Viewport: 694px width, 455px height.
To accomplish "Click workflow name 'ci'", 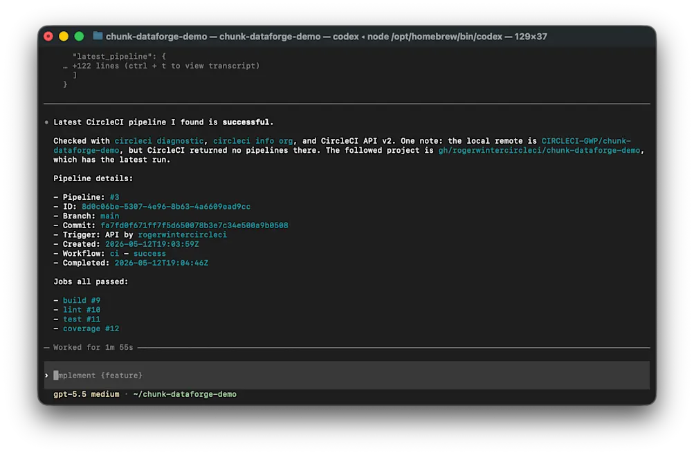I will click(x=115, y=253).
